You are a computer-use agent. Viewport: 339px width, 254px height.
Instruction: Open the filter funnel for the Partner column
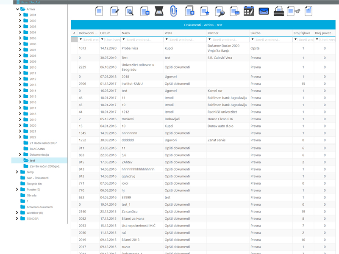209,39
